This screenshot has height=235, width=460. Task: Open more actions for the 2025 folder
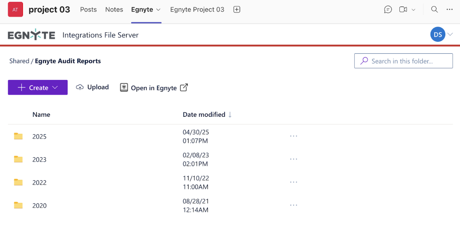point(293,136)
